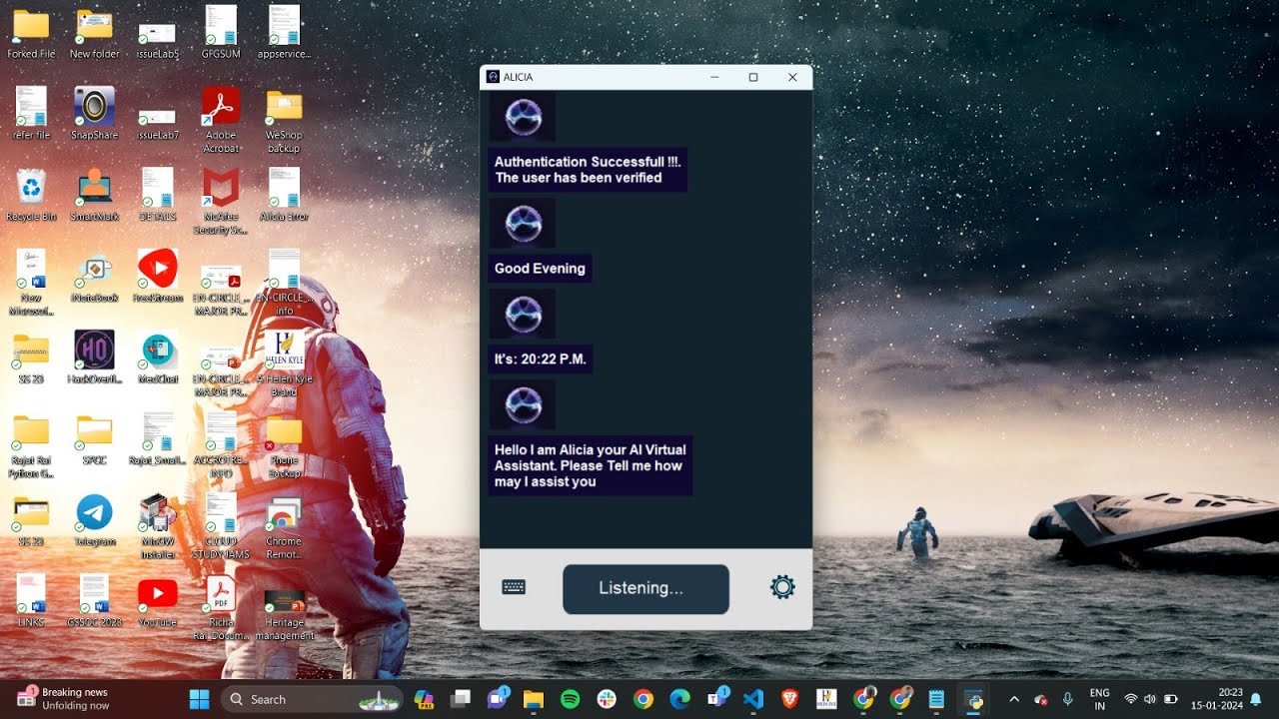This screenshot has width=1279, height=719.
Task: Select the SPOC folder icon
Action: point(94,439)
